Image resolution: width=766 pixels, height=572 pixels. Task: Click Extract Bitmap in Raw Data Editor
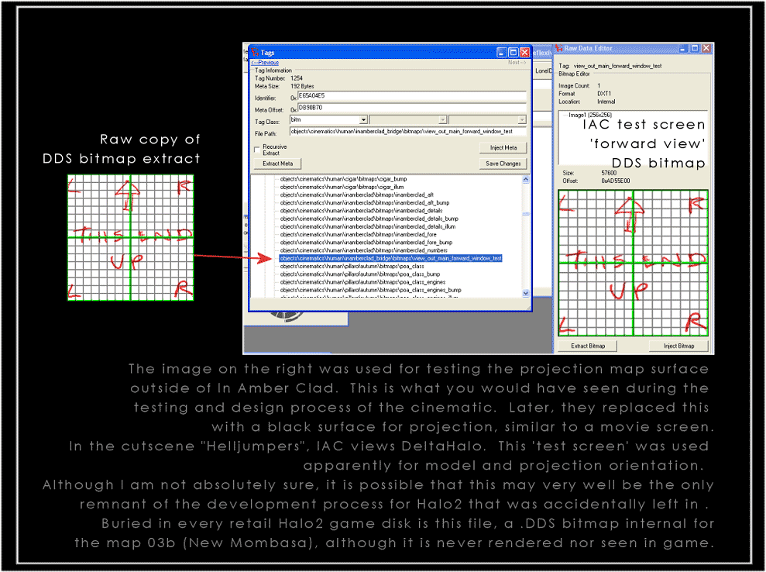pyautogui.click(x=588, y=346)
